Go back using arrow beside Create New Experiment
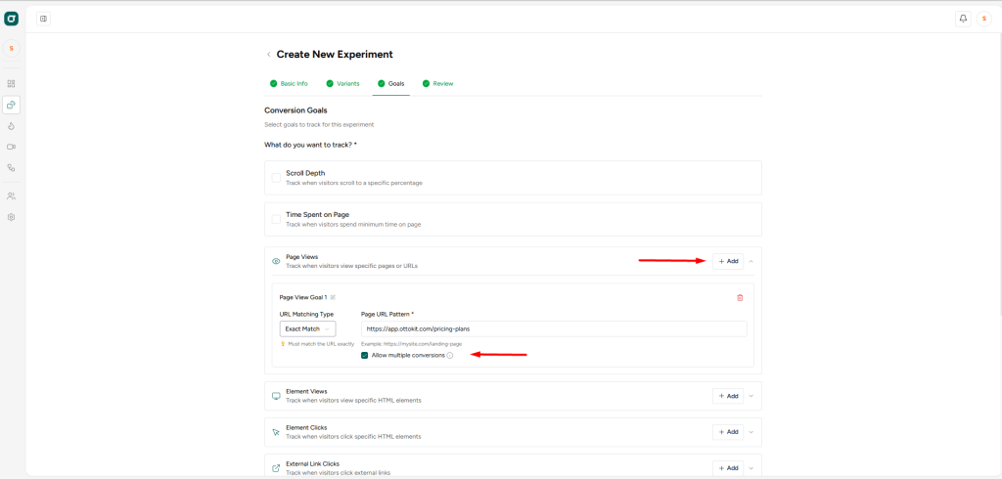 tap(268, 55)
